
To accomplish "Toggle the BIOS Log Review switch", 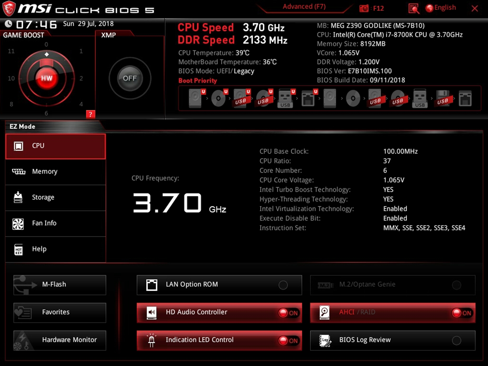I will tap(457, 340).
